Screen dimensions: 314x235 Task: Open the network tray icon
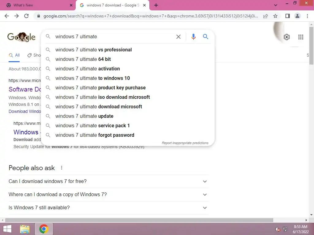coord(285,229)
